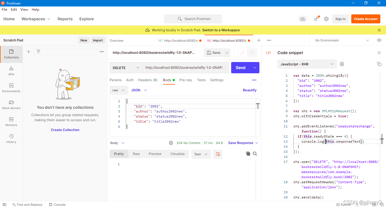
Task: Open the File menu
Action: coord(5,9)
